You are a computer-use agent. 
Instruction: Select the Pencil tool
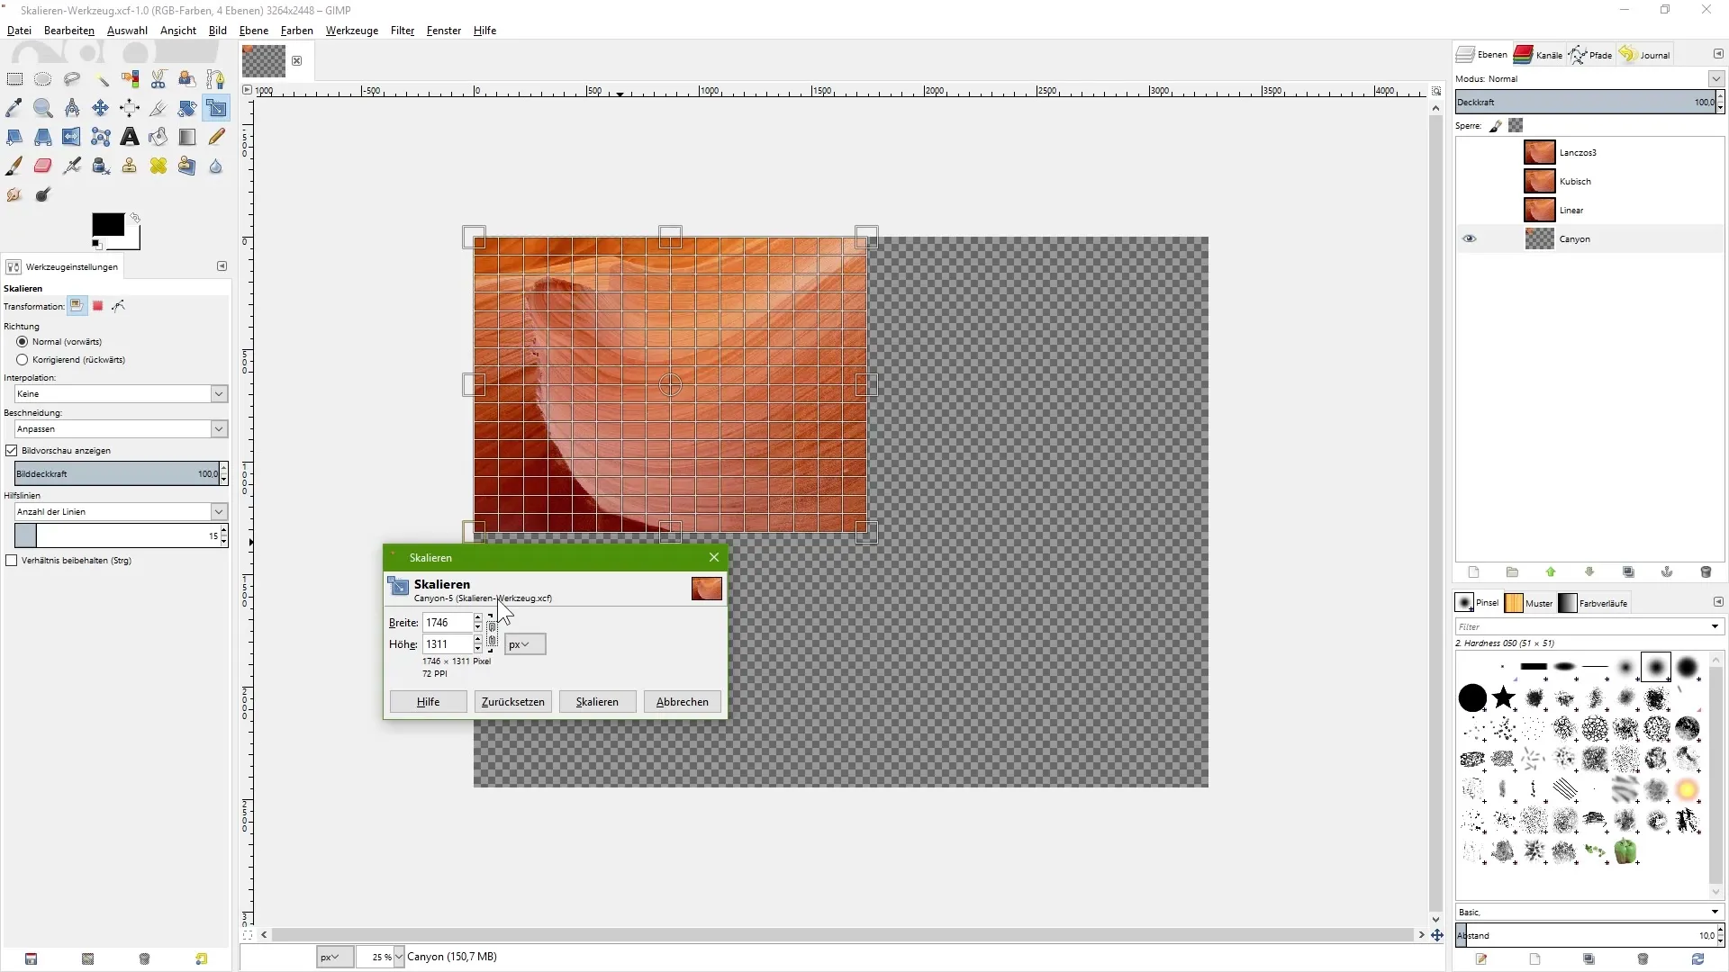216,137
